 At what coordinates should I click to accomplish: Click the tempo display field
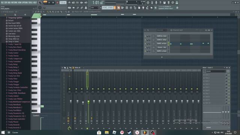[x=63, y=3]
